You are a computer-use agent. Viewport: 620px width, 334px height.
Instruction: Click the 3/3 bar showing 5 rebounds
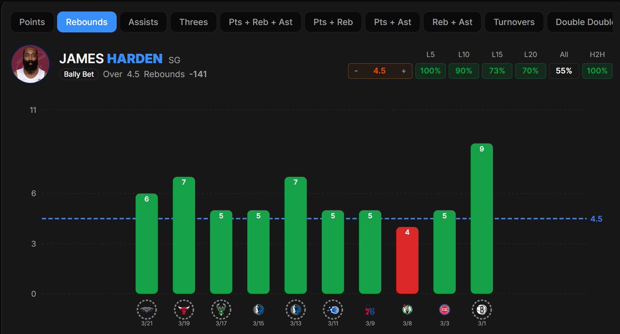(444, 252)
